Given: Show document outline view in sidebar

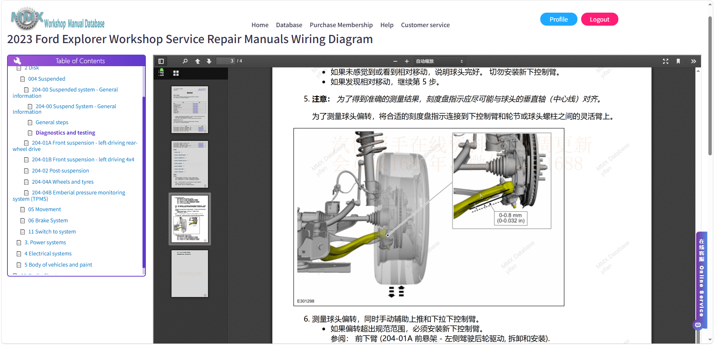Looking at the screenshot, I should pyautogui.click(x=161, y=72).
